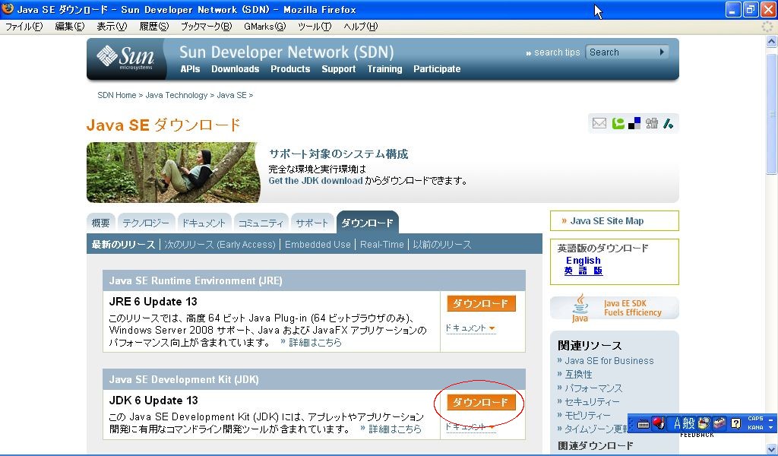The width and height of the screenshot is (778, 456).
Task: Switch to the サポート tab
Action: (312, 223)
